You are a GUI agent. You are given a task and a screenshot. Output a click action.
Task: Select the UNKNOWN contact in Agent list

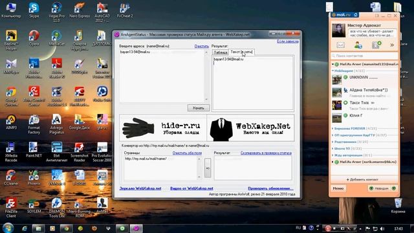click(364, 79)
